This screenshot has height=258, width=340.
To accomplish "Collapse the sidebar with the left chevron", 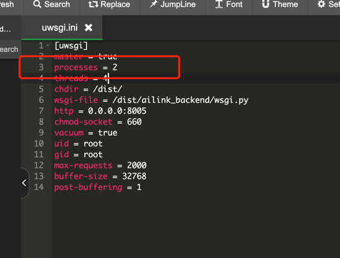I will (x=24, y=183).
